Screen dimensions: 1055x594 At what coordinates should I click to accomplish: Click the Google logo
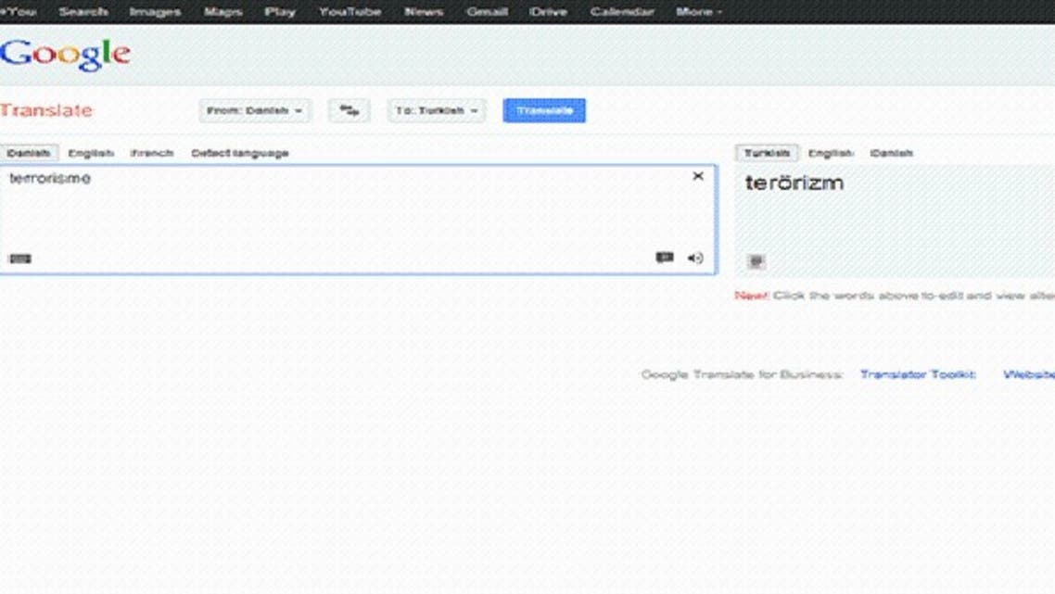[65, 54]
